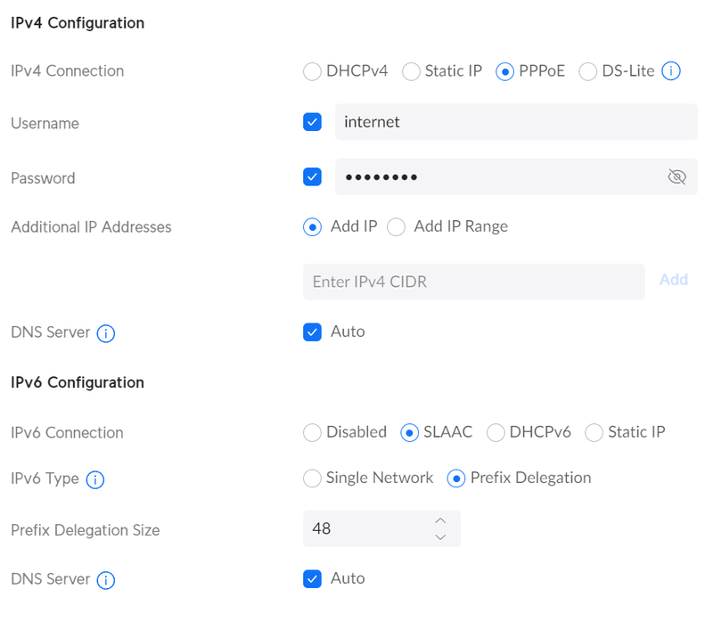
Task: Toggle password visibility eye icon
Action: click(x=676, y=176)
